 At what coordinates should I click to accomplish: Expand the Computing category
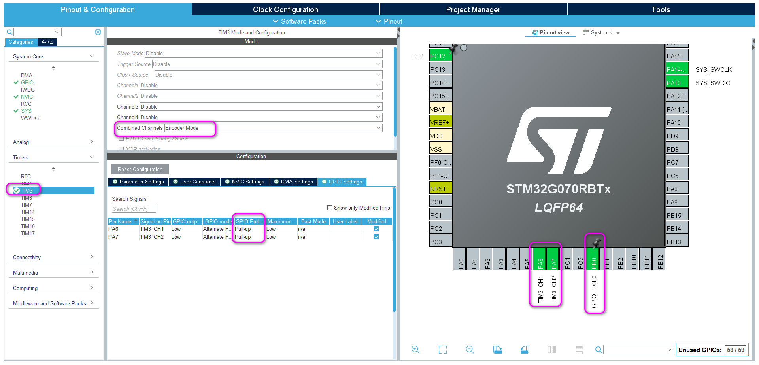[x=53, y=288]
